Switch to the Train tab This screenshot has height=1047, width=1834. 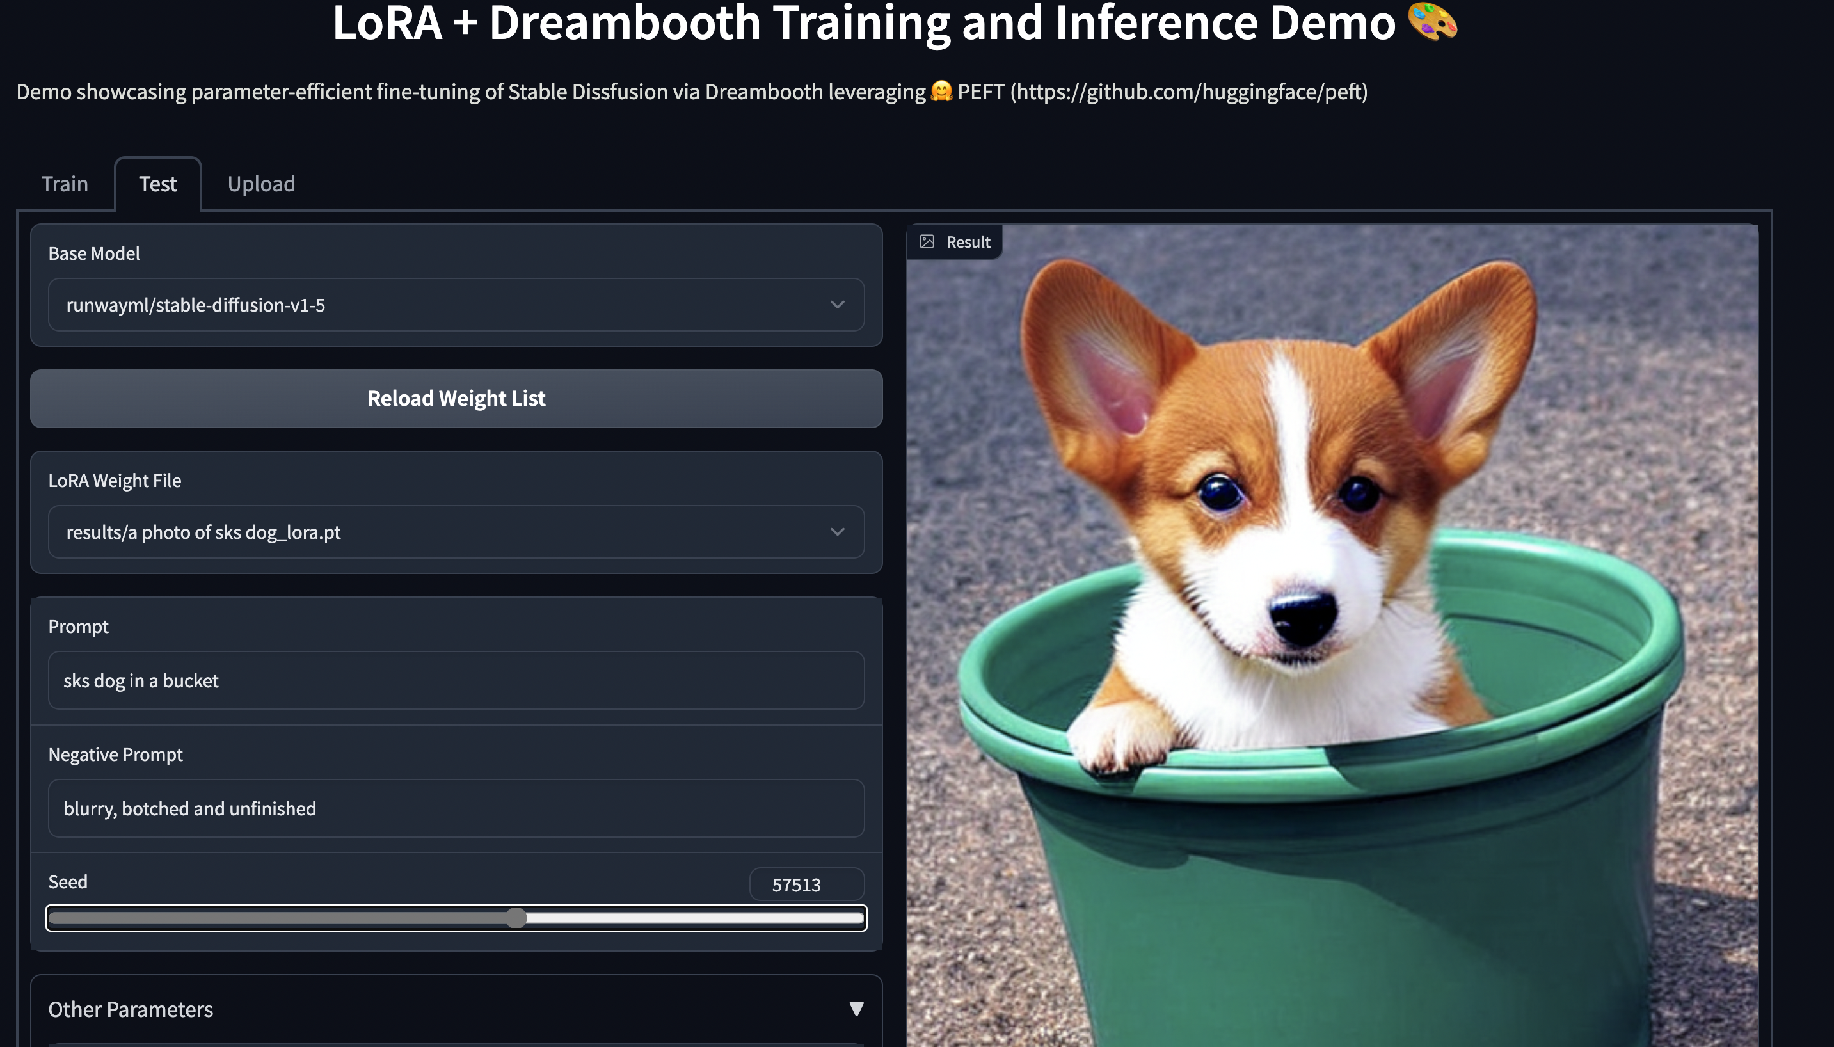(x=64, y=184)
